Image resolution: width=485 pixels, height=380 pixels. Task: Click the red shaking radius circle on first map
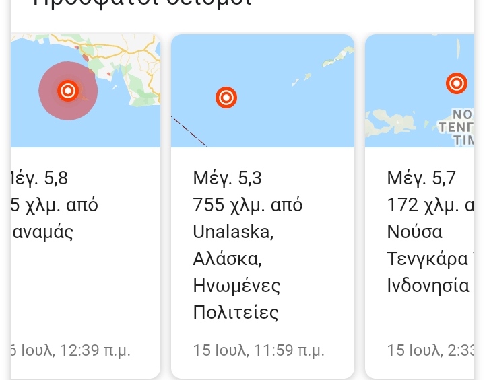point(68,91)
